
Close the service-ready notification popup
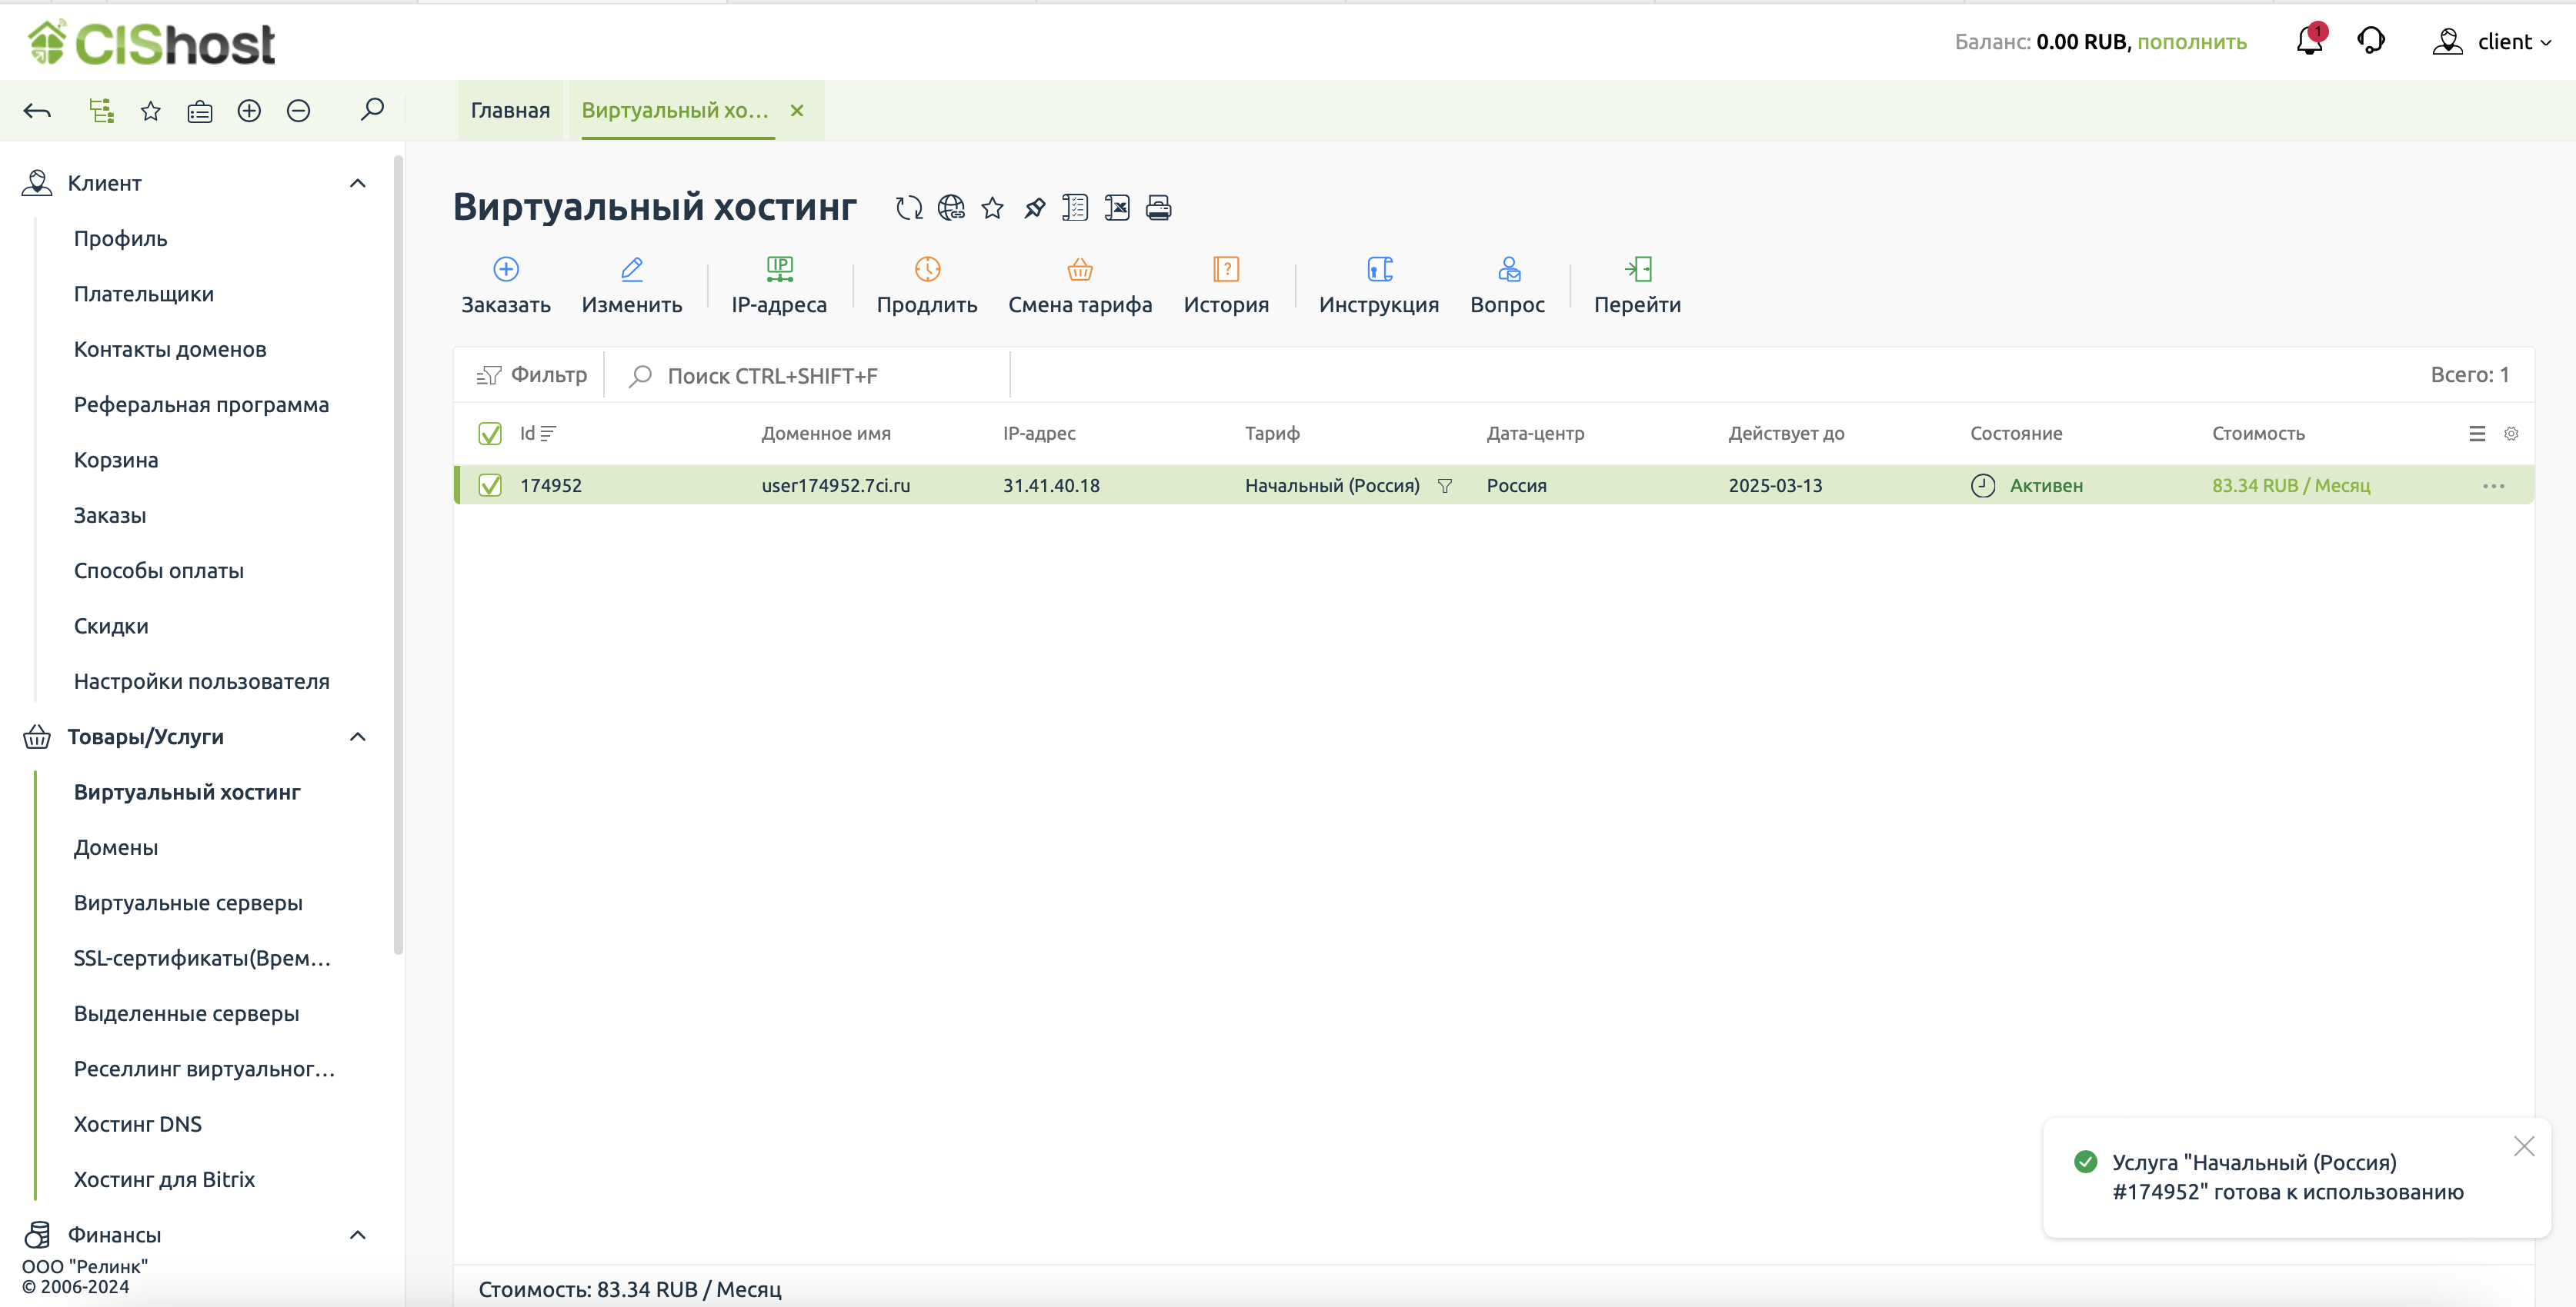[2523, 1146]
